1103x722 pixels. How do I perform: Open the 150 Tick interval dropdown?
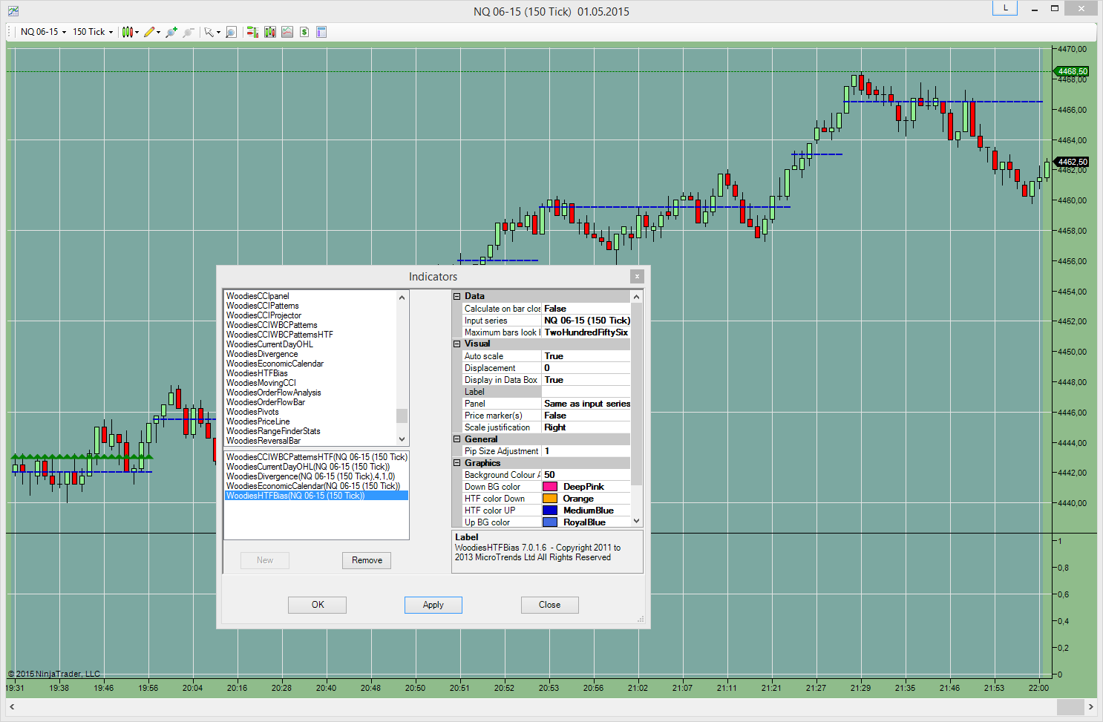93,32
